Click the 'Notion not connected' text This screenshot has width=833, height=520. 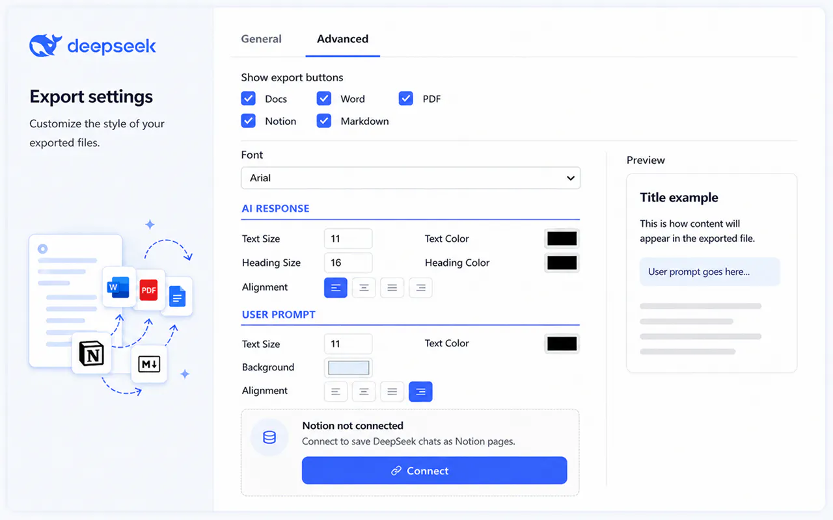(353, 426)
